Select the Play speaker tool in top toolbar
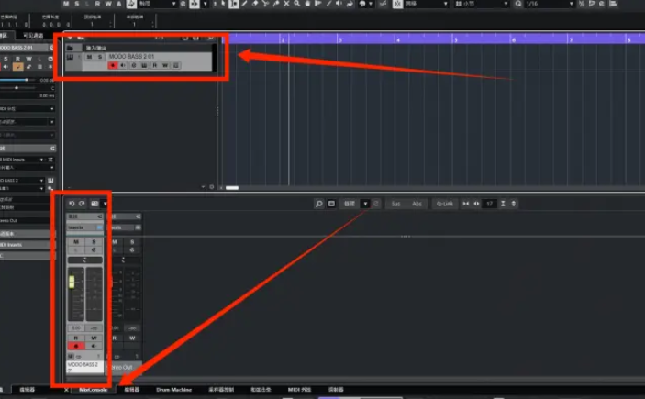The width and height of the screenshot is (645, 399). click(339, 4)
